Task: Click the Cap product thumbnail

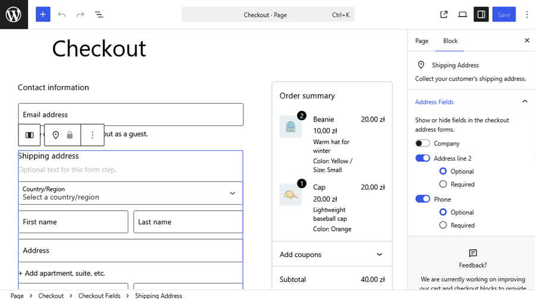Action: click(290, 195)
